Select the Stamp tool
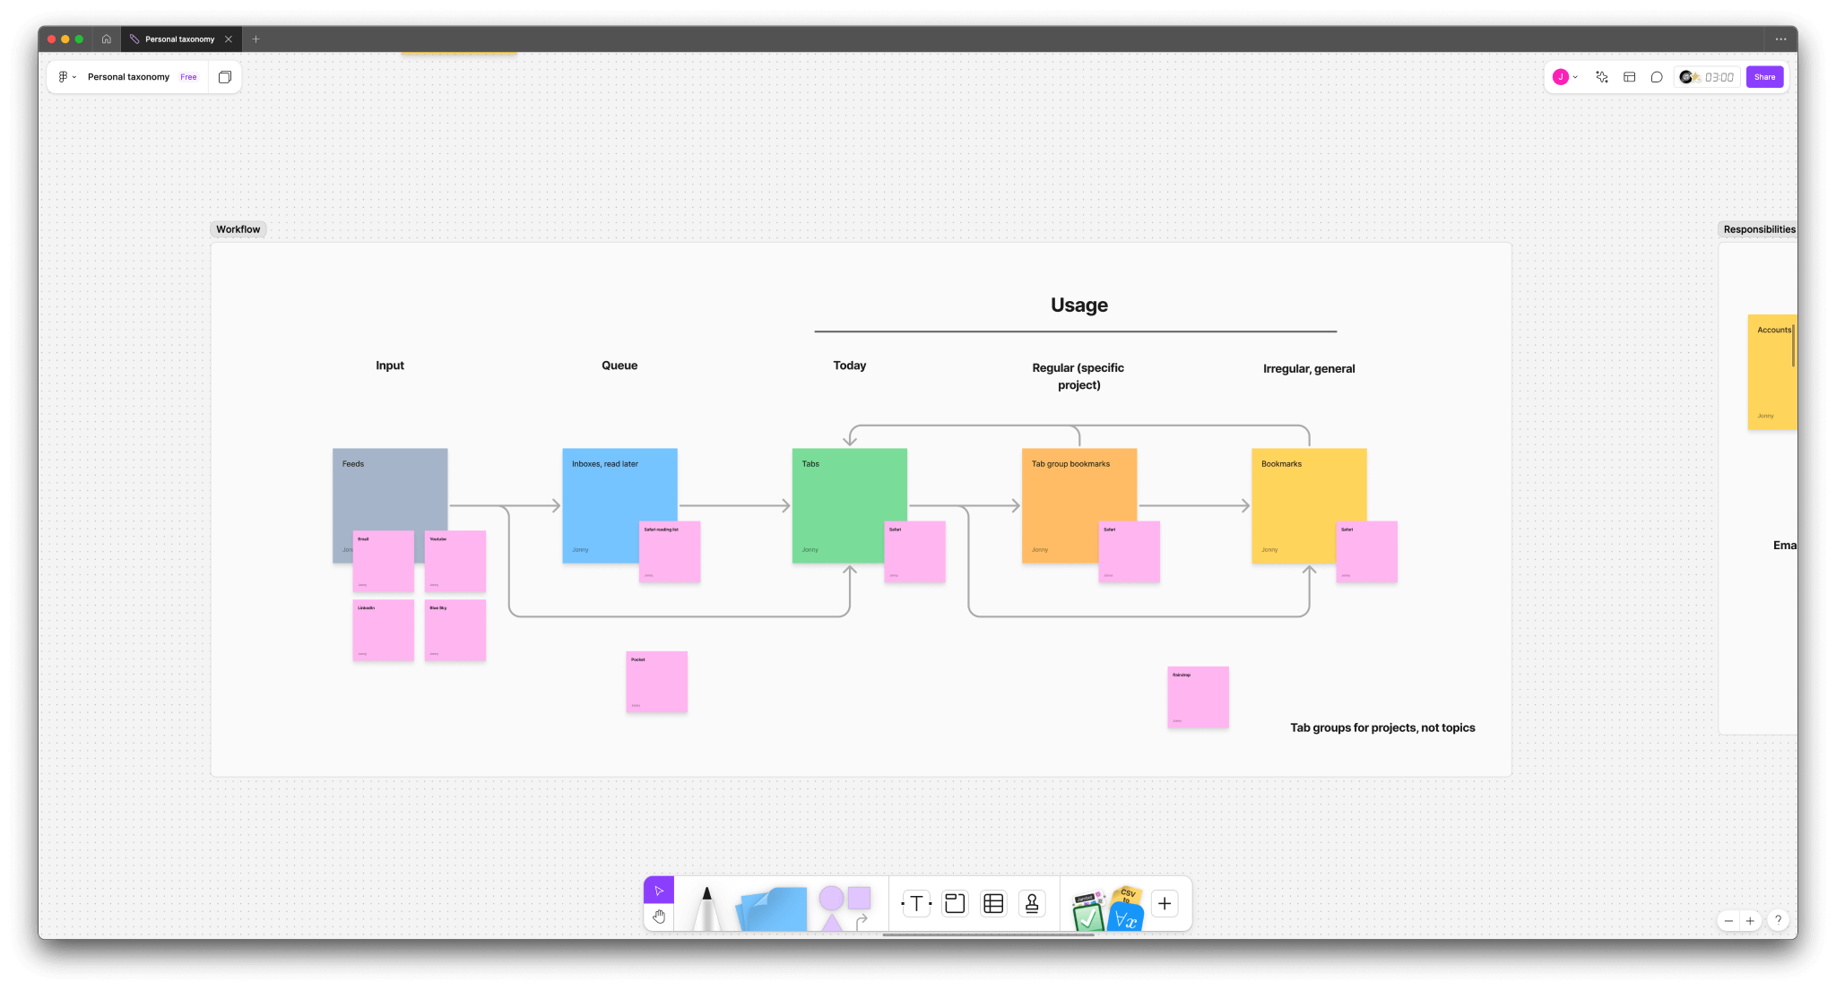 [x=1032, y=903]
